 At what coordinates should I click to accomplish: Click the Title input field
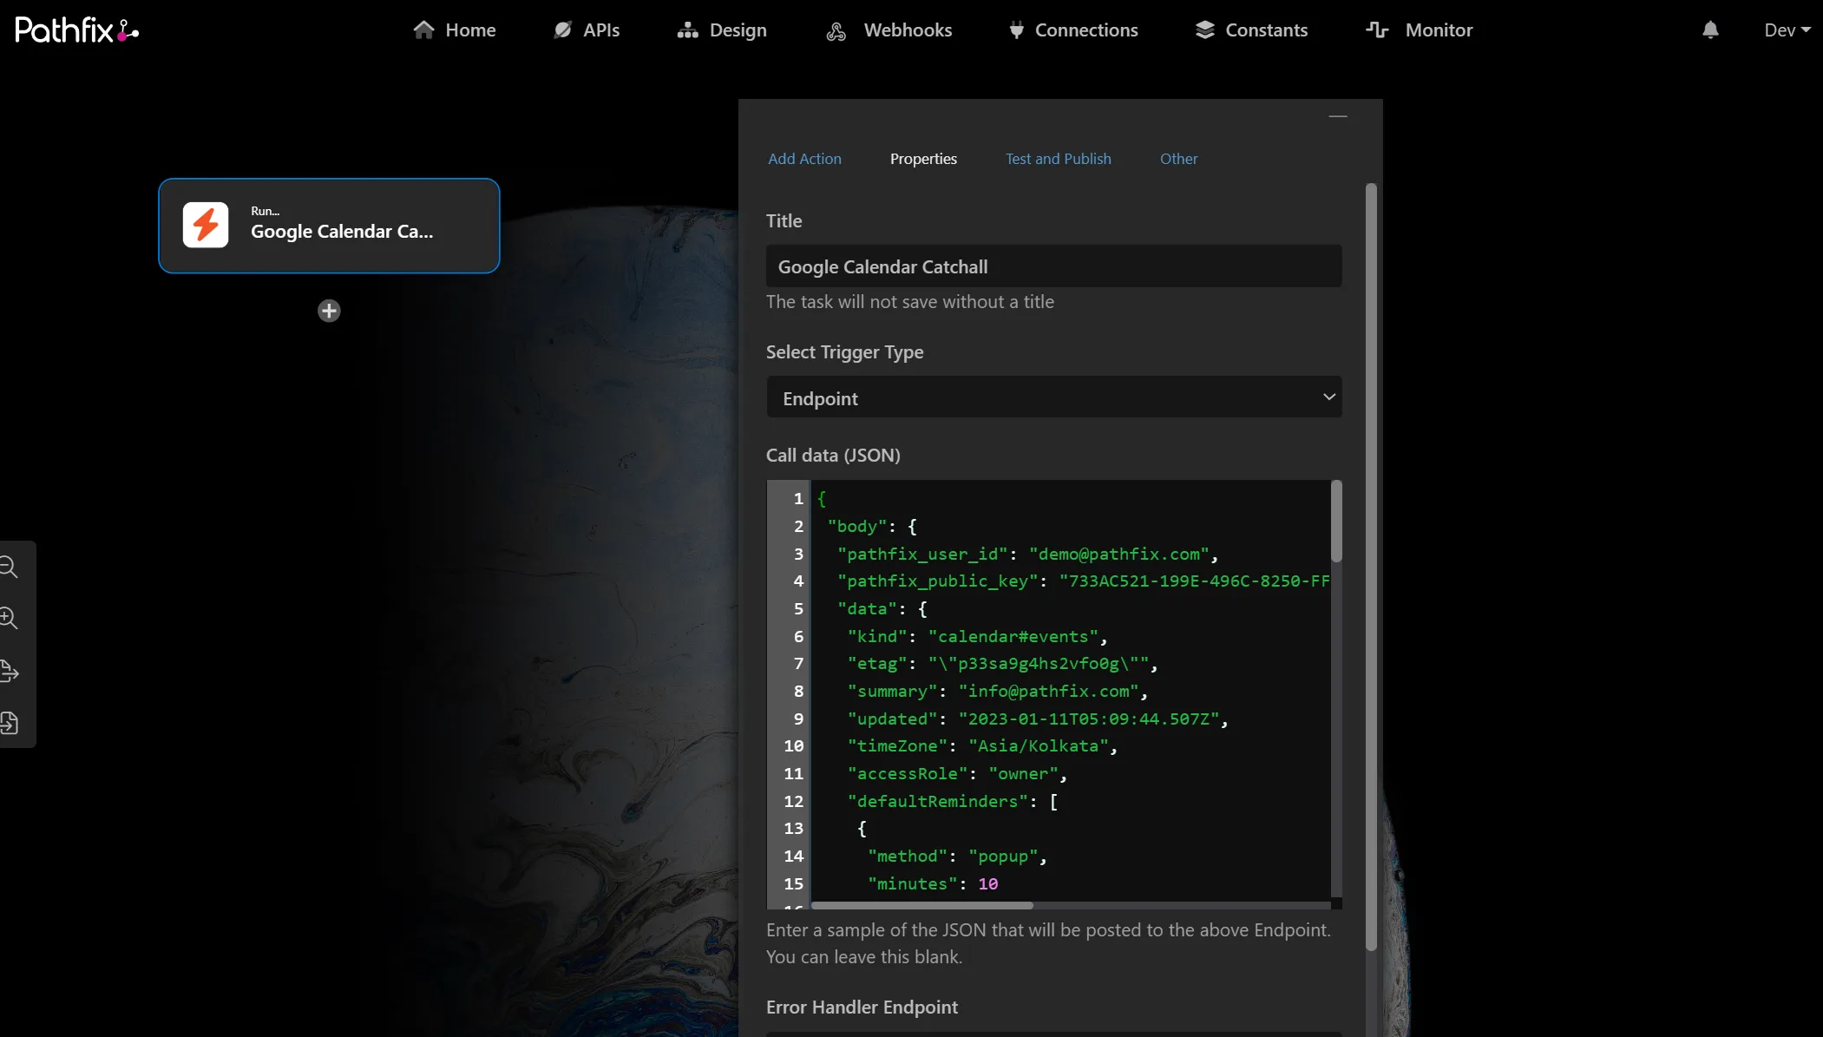(x=1053, y=266)
